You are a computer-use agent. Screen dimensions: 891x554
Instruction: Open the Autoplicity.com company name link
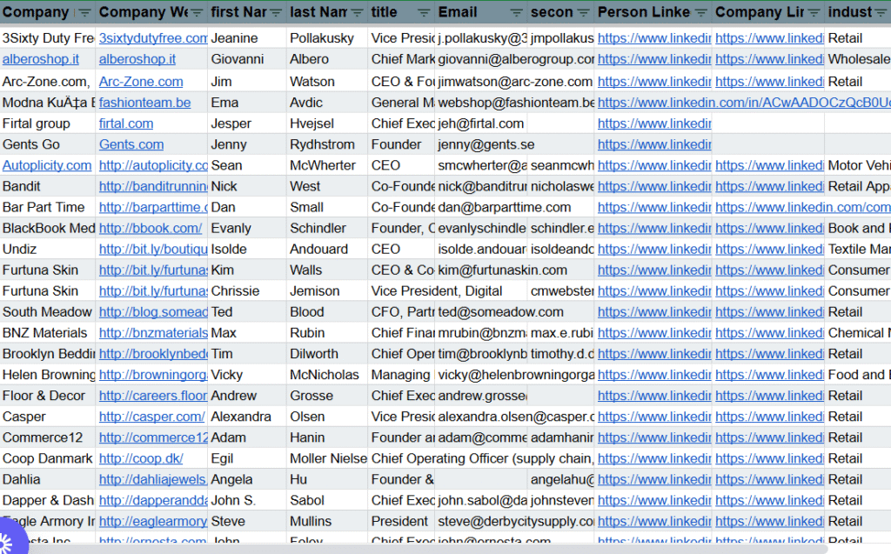point(47,165)
